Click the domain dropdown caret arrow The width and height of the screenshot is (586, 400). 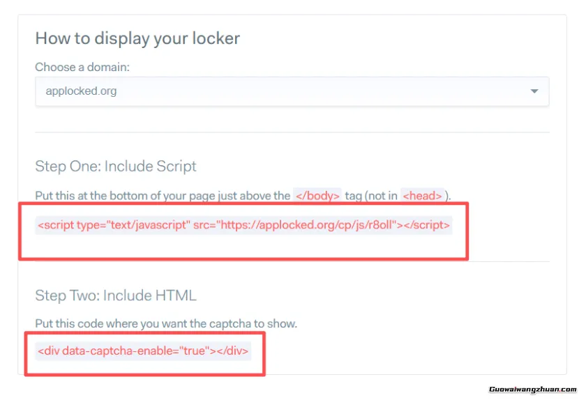pos(534,91)
